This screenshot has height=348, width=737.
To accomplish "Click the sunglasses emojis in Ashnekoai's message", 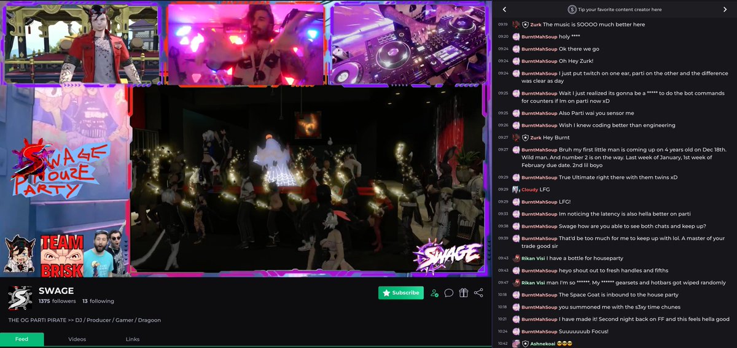I will point(564,344).
